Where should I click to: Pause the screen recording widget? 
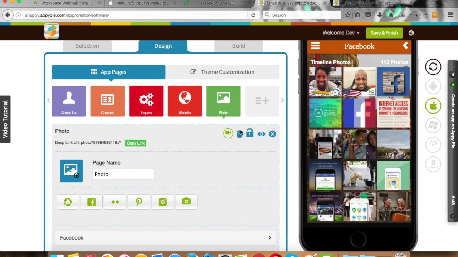[453, 75]
